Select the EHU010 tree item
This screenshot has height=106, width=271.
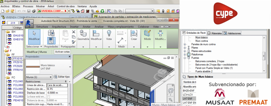(x=18, y=36)
